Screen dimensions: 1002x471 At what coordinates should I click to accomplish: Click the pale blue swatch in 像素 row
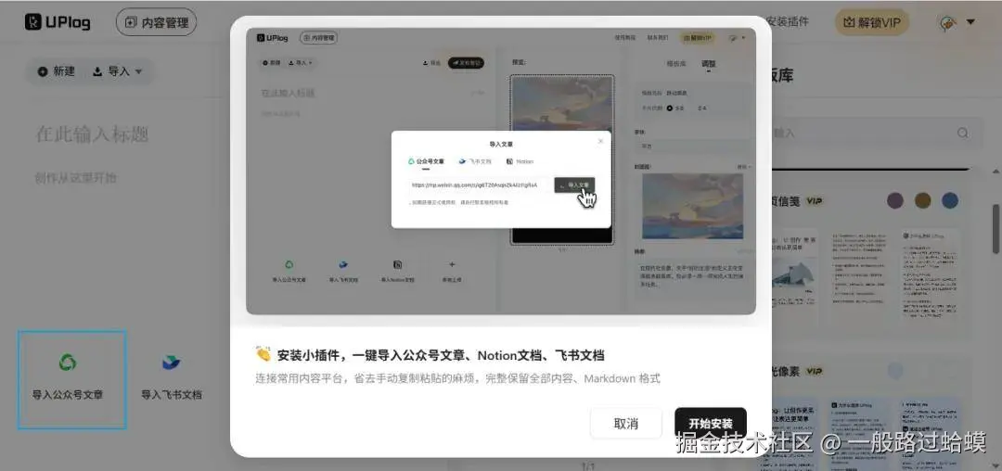(896, 370)
